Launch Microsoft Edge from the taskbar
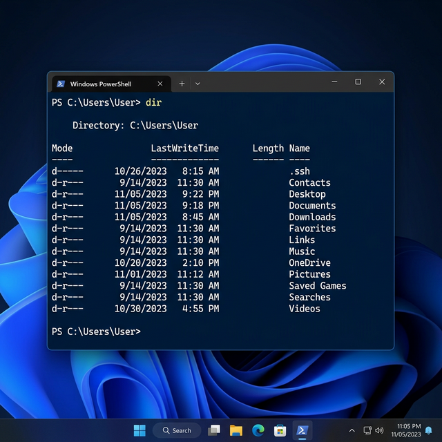The image size is (442, 442). (x=258, y=430)
